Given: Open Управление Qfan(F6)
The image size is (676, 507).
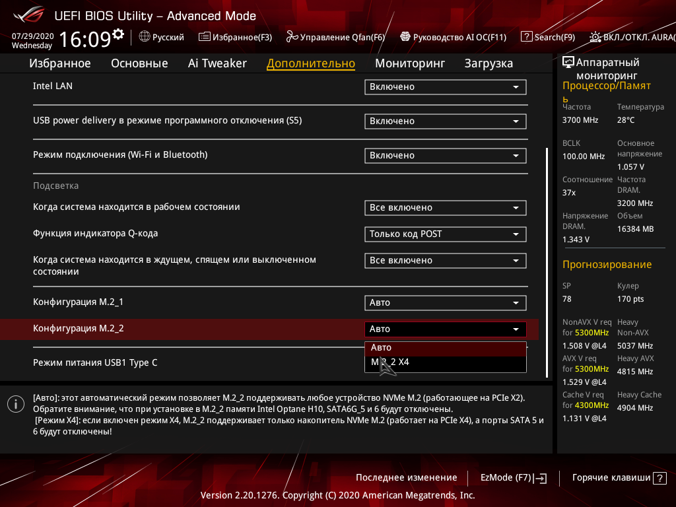Looking at the screenshot, I should [x=343, y=37].
